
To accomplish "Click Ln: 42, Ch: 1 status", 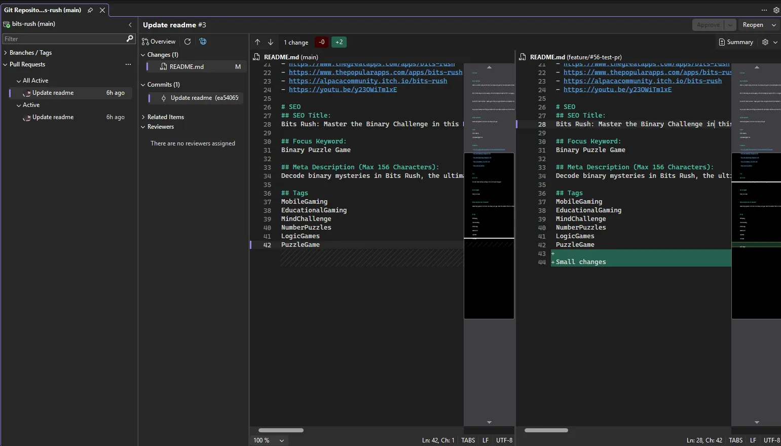I will coord(438,440).
